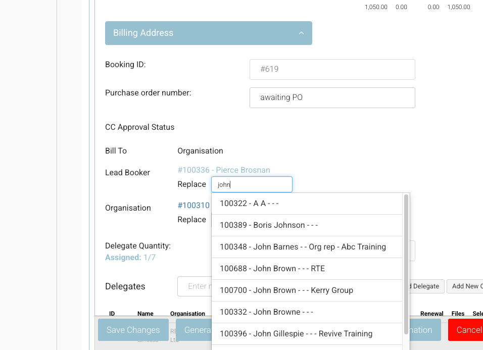This screenshot has height=350, width=483.
Task: Click the Renewal column header
Action: [x=432, y=313]
